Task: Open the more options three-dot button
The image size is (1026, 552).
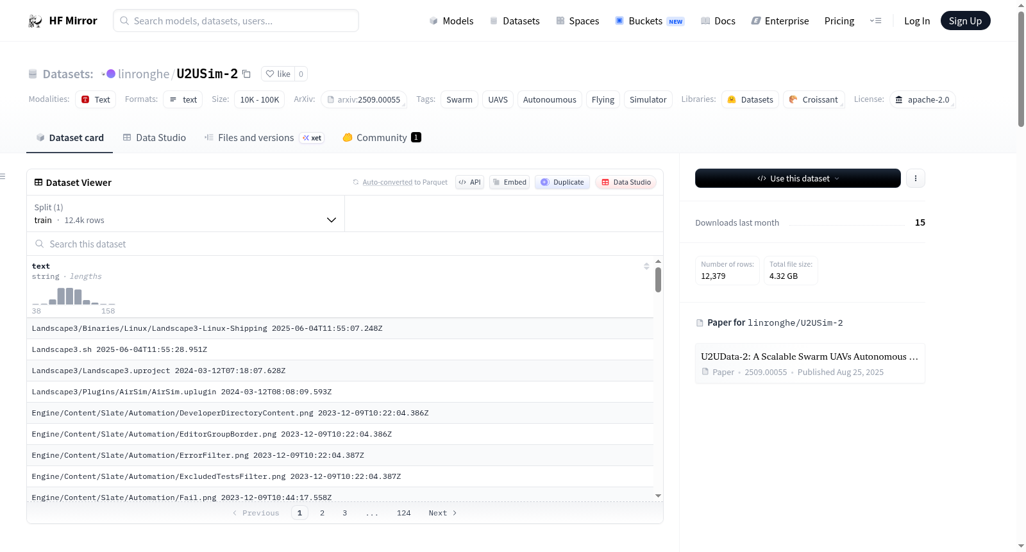Action: coord(916,178)
